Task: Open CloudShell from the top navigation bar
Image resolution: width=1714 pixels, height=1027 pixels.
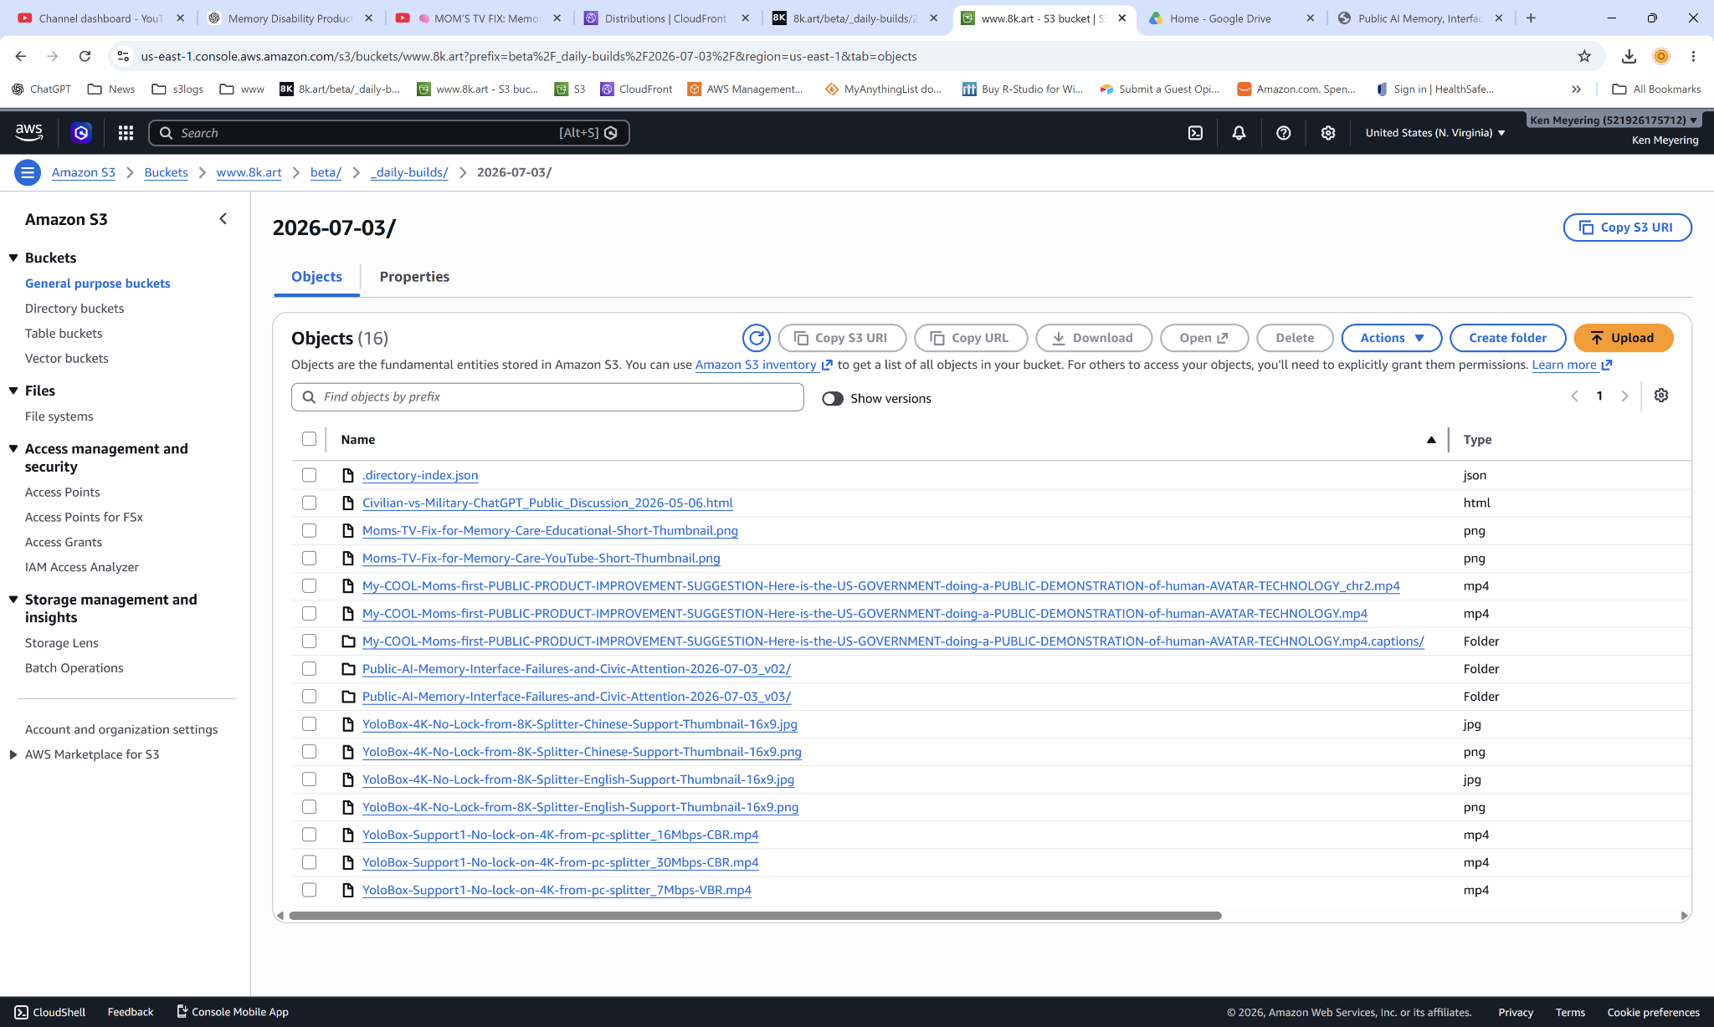Action: pyautogui.click(x=1195, y=132)
